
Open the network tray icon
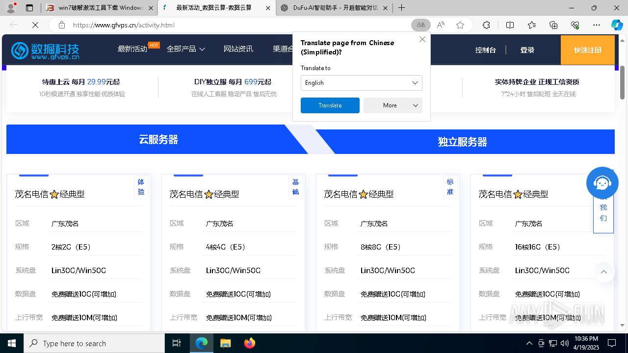(x=553, y=343)
